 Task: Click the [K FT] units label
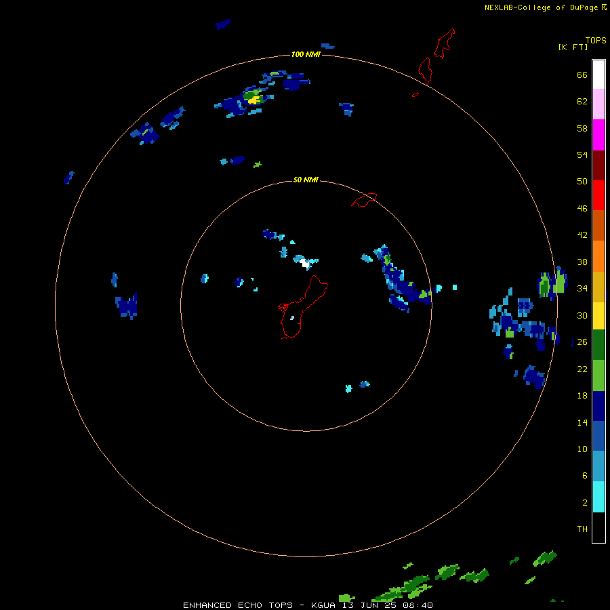click(573, 47)
